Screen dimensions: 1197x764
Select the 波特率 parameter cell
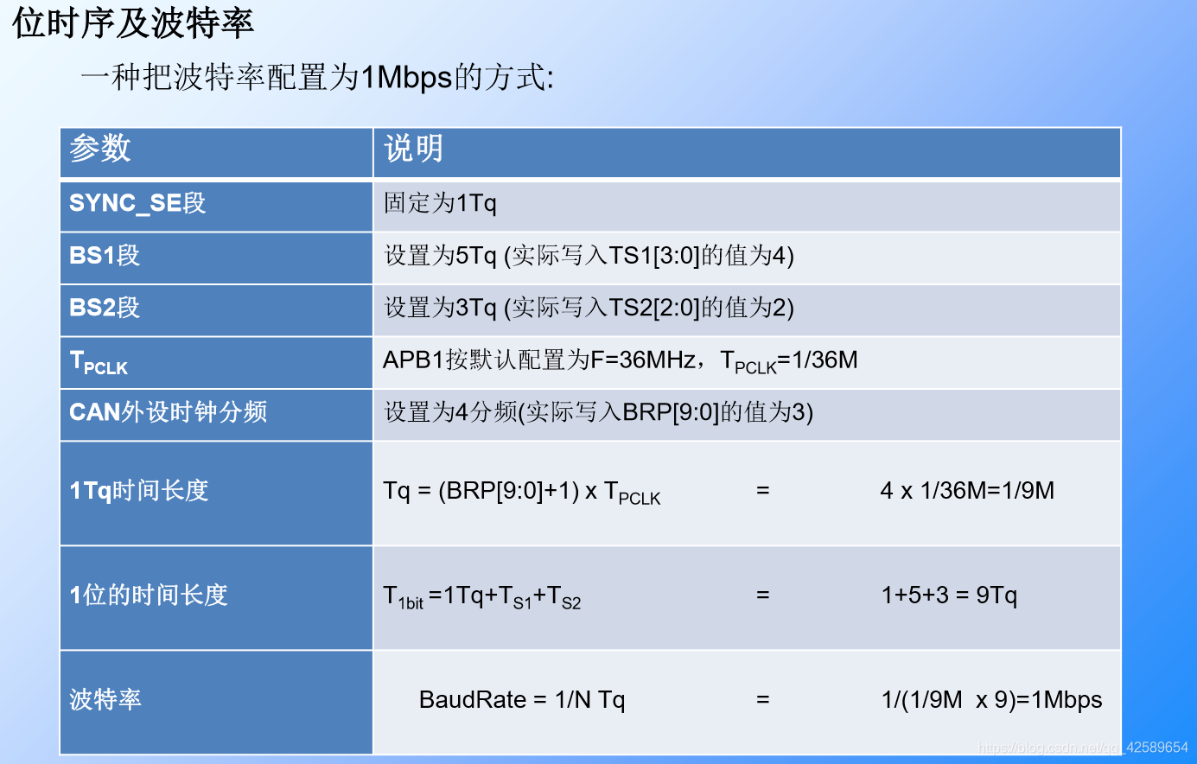[216, 703]
